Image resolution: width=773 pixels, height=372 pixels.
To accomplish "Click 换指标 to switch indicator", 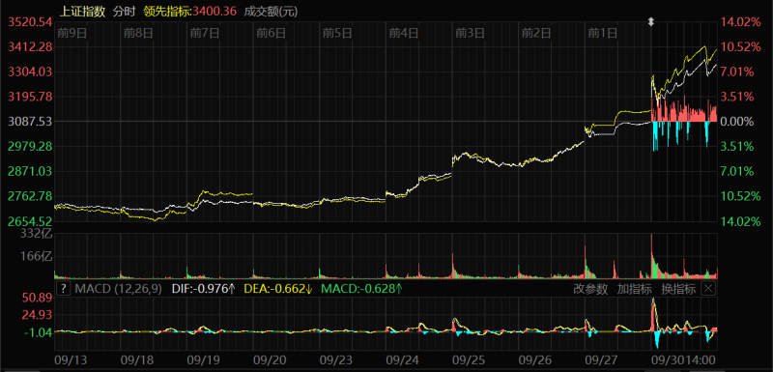I will click(x=678, y=289).
